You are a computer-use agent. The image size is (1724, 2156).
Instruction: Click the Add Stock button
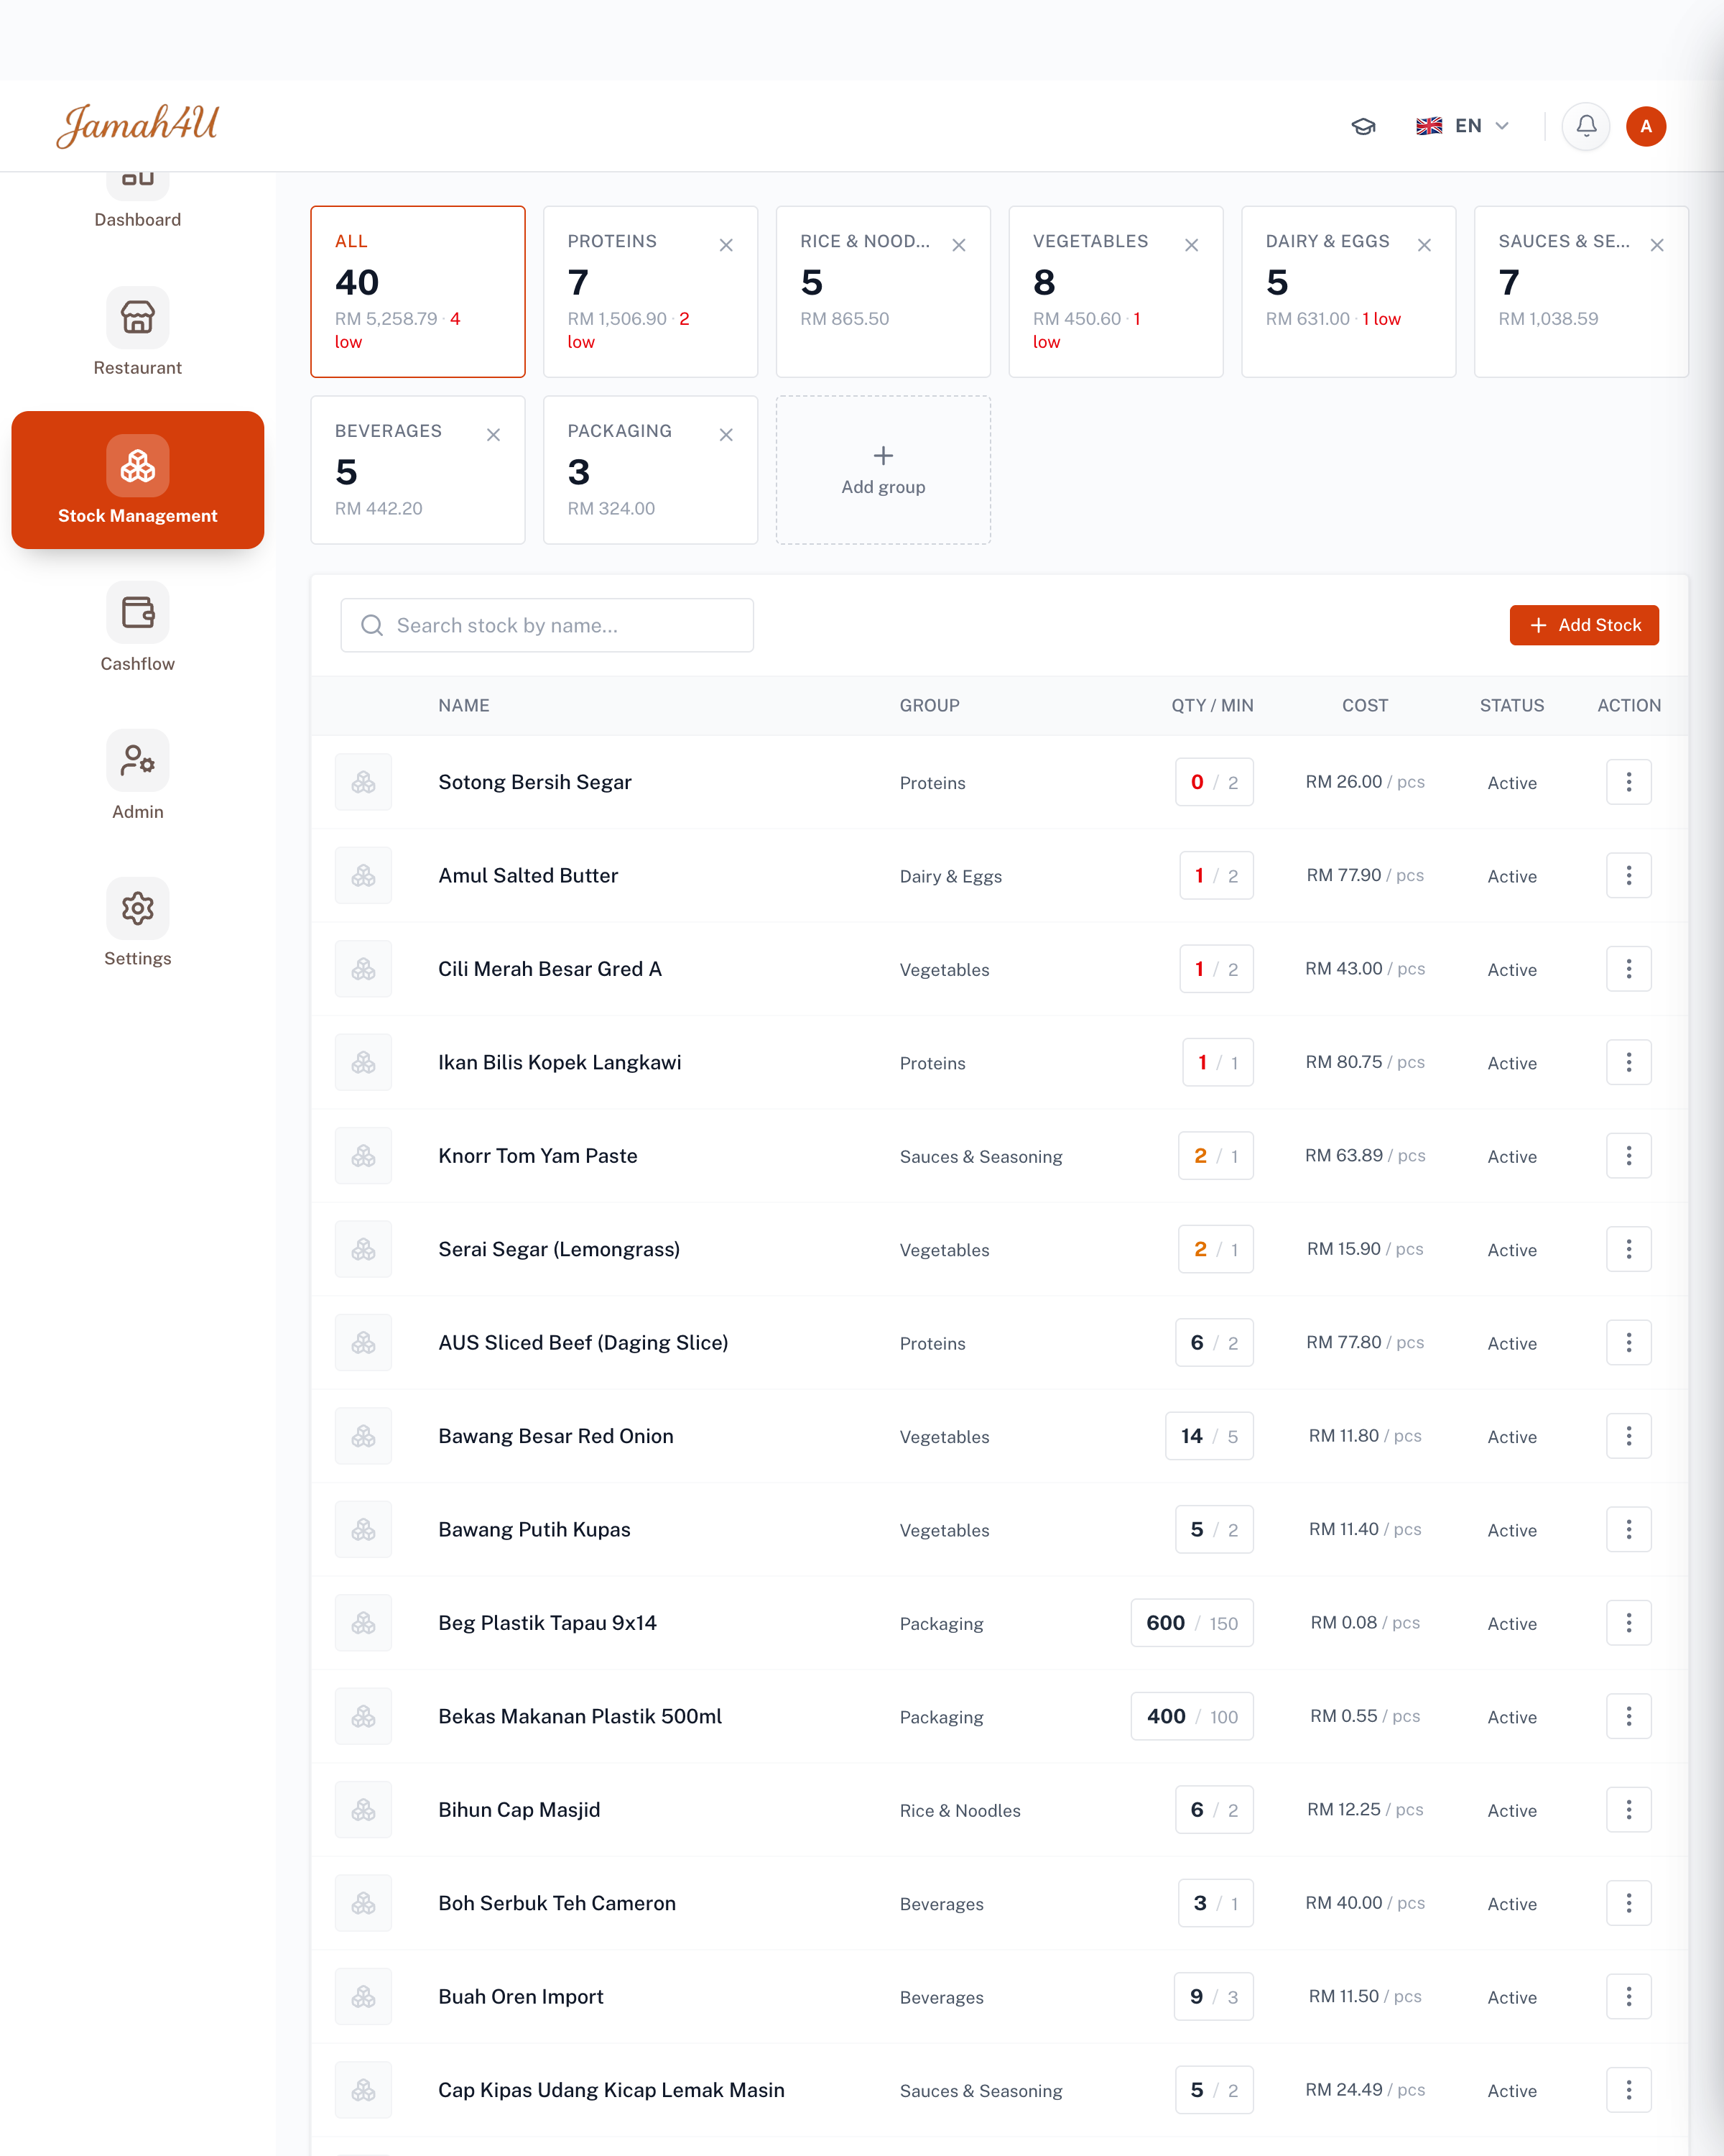click(1584, 625)
